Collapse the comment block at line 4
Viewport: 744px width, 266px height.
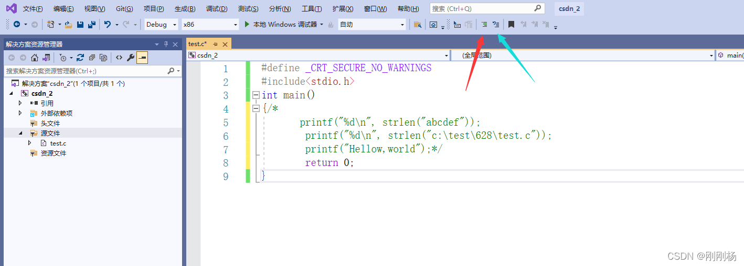[256, 108]
